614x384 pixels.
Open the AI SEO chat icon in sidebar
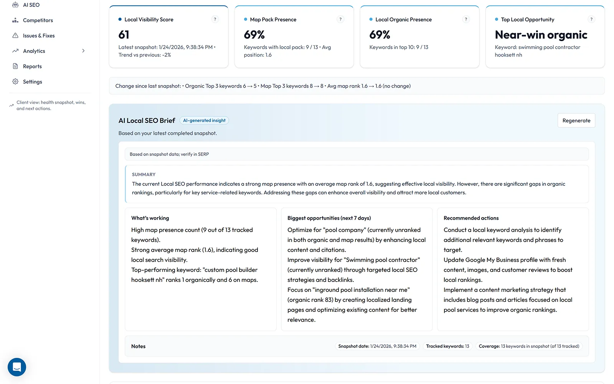[x=15, y=5]
